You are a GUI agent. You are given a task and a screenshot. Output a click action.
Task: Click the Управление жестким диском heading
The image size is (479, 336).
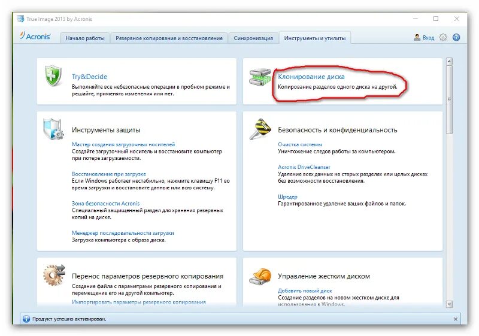(324, 276)
